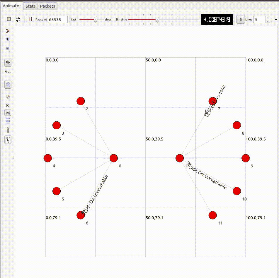Click the reload simulation icon
Screen dimensions: 279x278
click(18, 19)
